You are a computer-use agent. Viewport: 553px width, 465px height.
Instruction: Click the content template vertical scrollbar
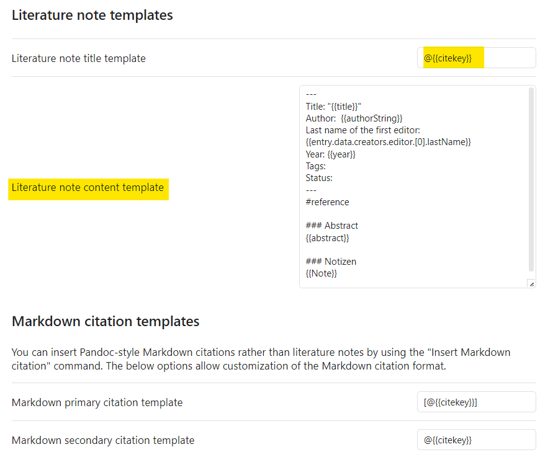531,180
